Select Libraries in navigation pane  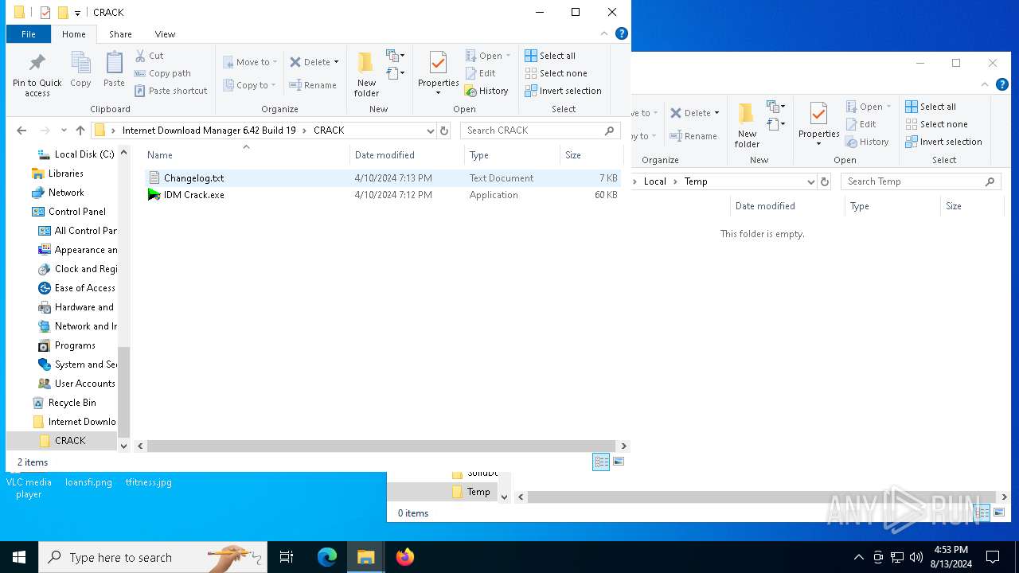(x=58, y=173)
